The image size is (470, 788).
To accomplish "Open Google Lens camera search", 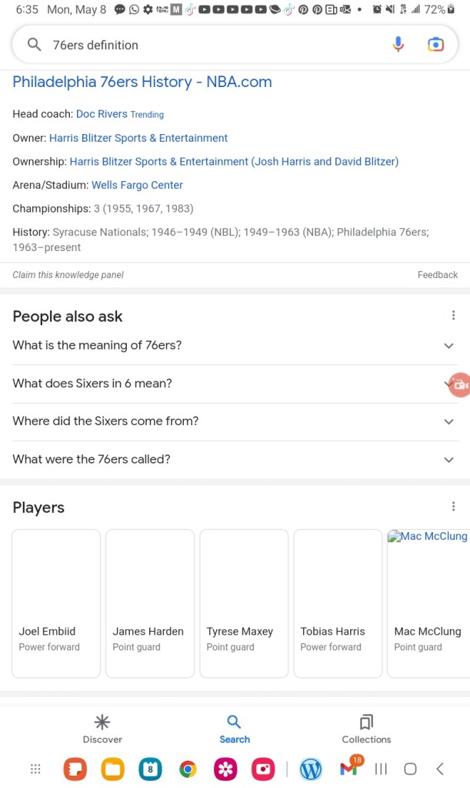I will [435, 45].
